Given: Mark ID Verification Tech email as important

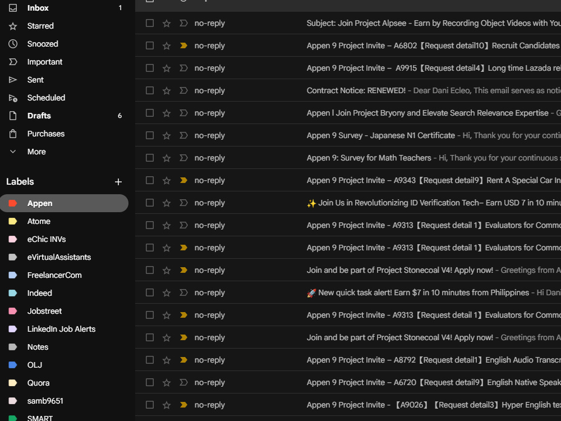Looking at the screenshot, I should 183,203.
